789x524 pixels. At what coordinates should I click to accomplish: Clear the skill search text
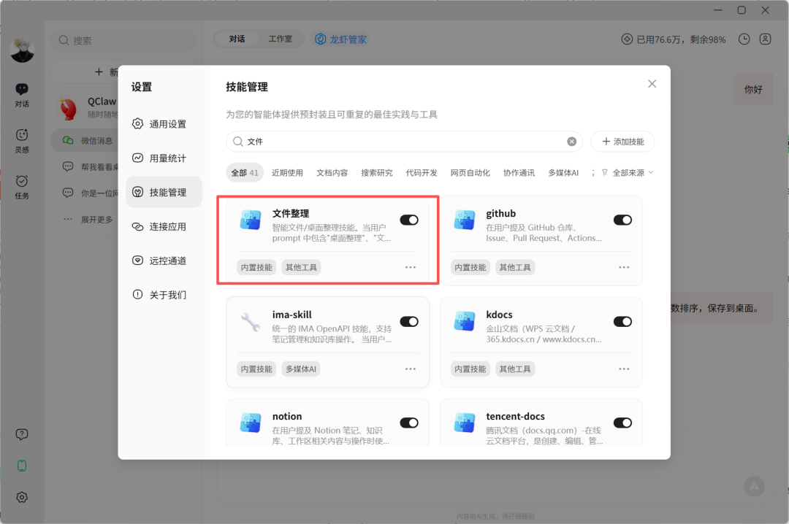571,142
